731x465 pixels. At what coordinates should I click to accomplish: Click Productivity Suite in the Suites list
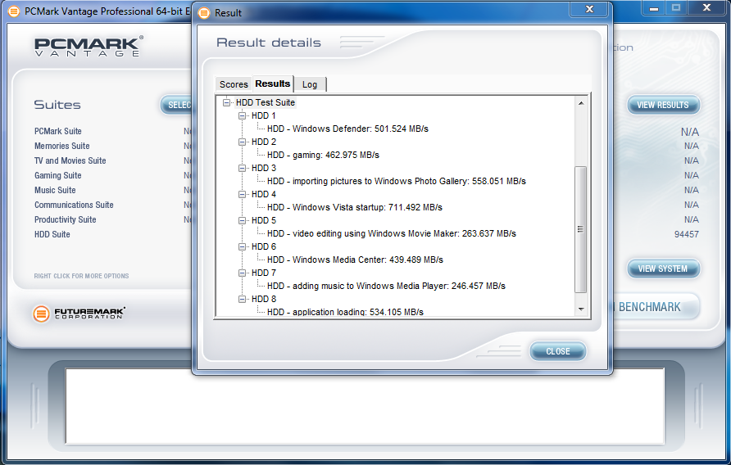66,219
